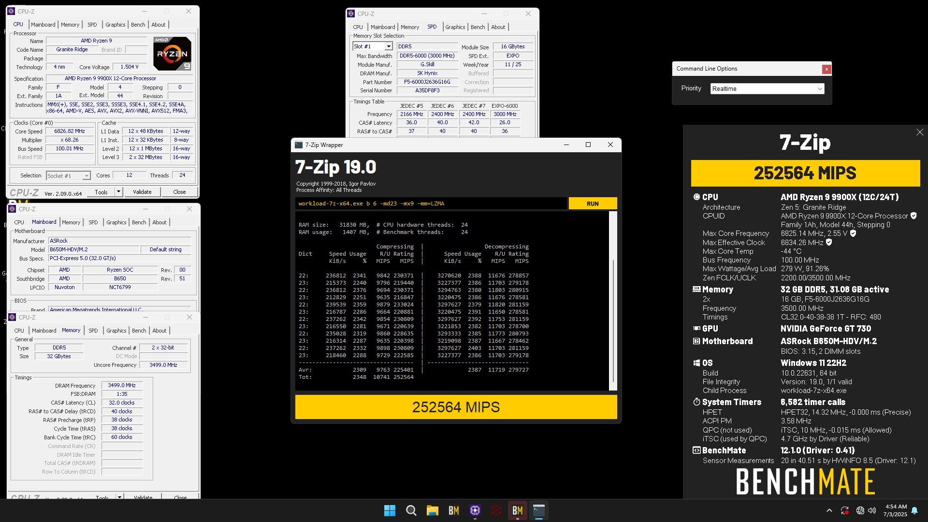Click the shield beside Max Core Frequency
928x522 pixels.
coord(853,233)
